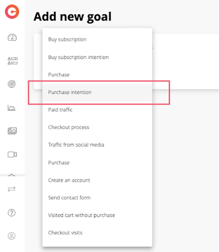Open the heatmaps image icon
Image resolution: width=219 pixels, height=252 pixels.
click(x=12, y=131)
